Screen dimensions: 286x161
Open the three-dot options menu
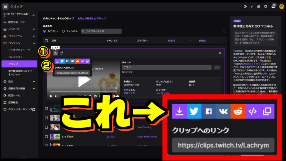[224, 31]
